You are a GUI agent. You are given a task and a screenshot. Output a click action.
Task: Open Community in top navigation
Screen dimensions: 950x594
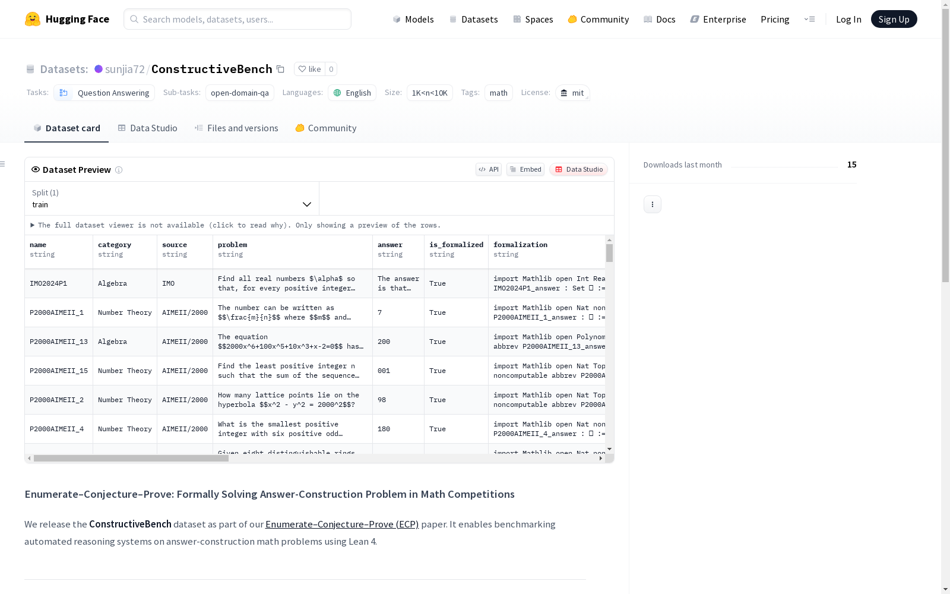pos(598,19)
